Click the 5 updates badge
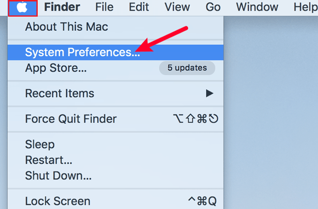 [x=187, y=68]
